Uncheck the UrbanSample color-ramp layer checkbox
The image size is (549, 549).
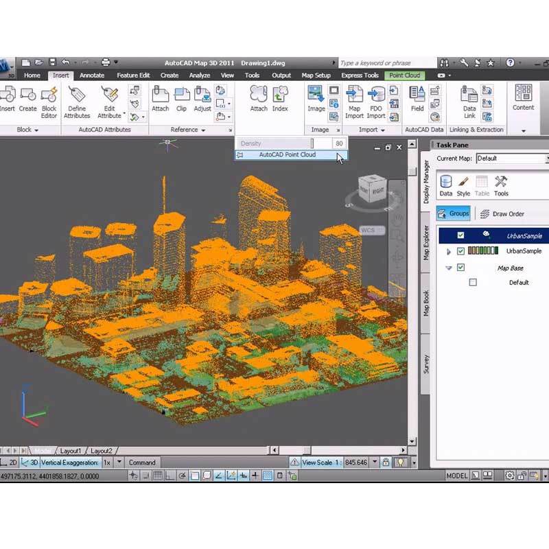pos(460,250)
